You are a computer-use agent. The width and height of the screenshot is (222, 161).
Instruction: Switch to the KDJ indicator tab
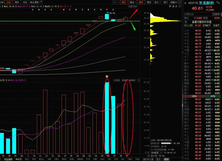click(x=27, y=159)
